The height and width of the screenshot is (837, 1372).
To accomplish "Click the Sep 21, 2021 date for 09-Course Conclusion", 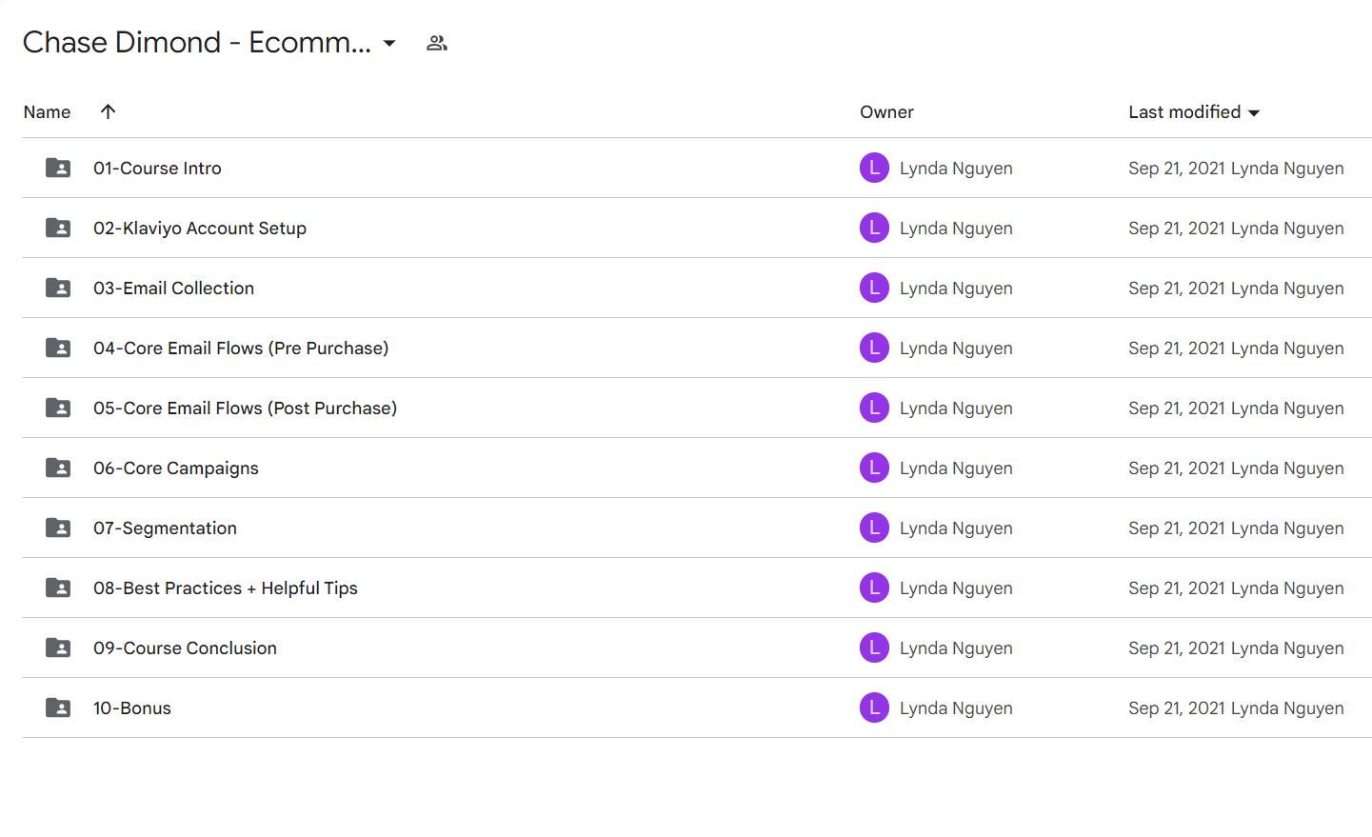I will pos(1177,648).
